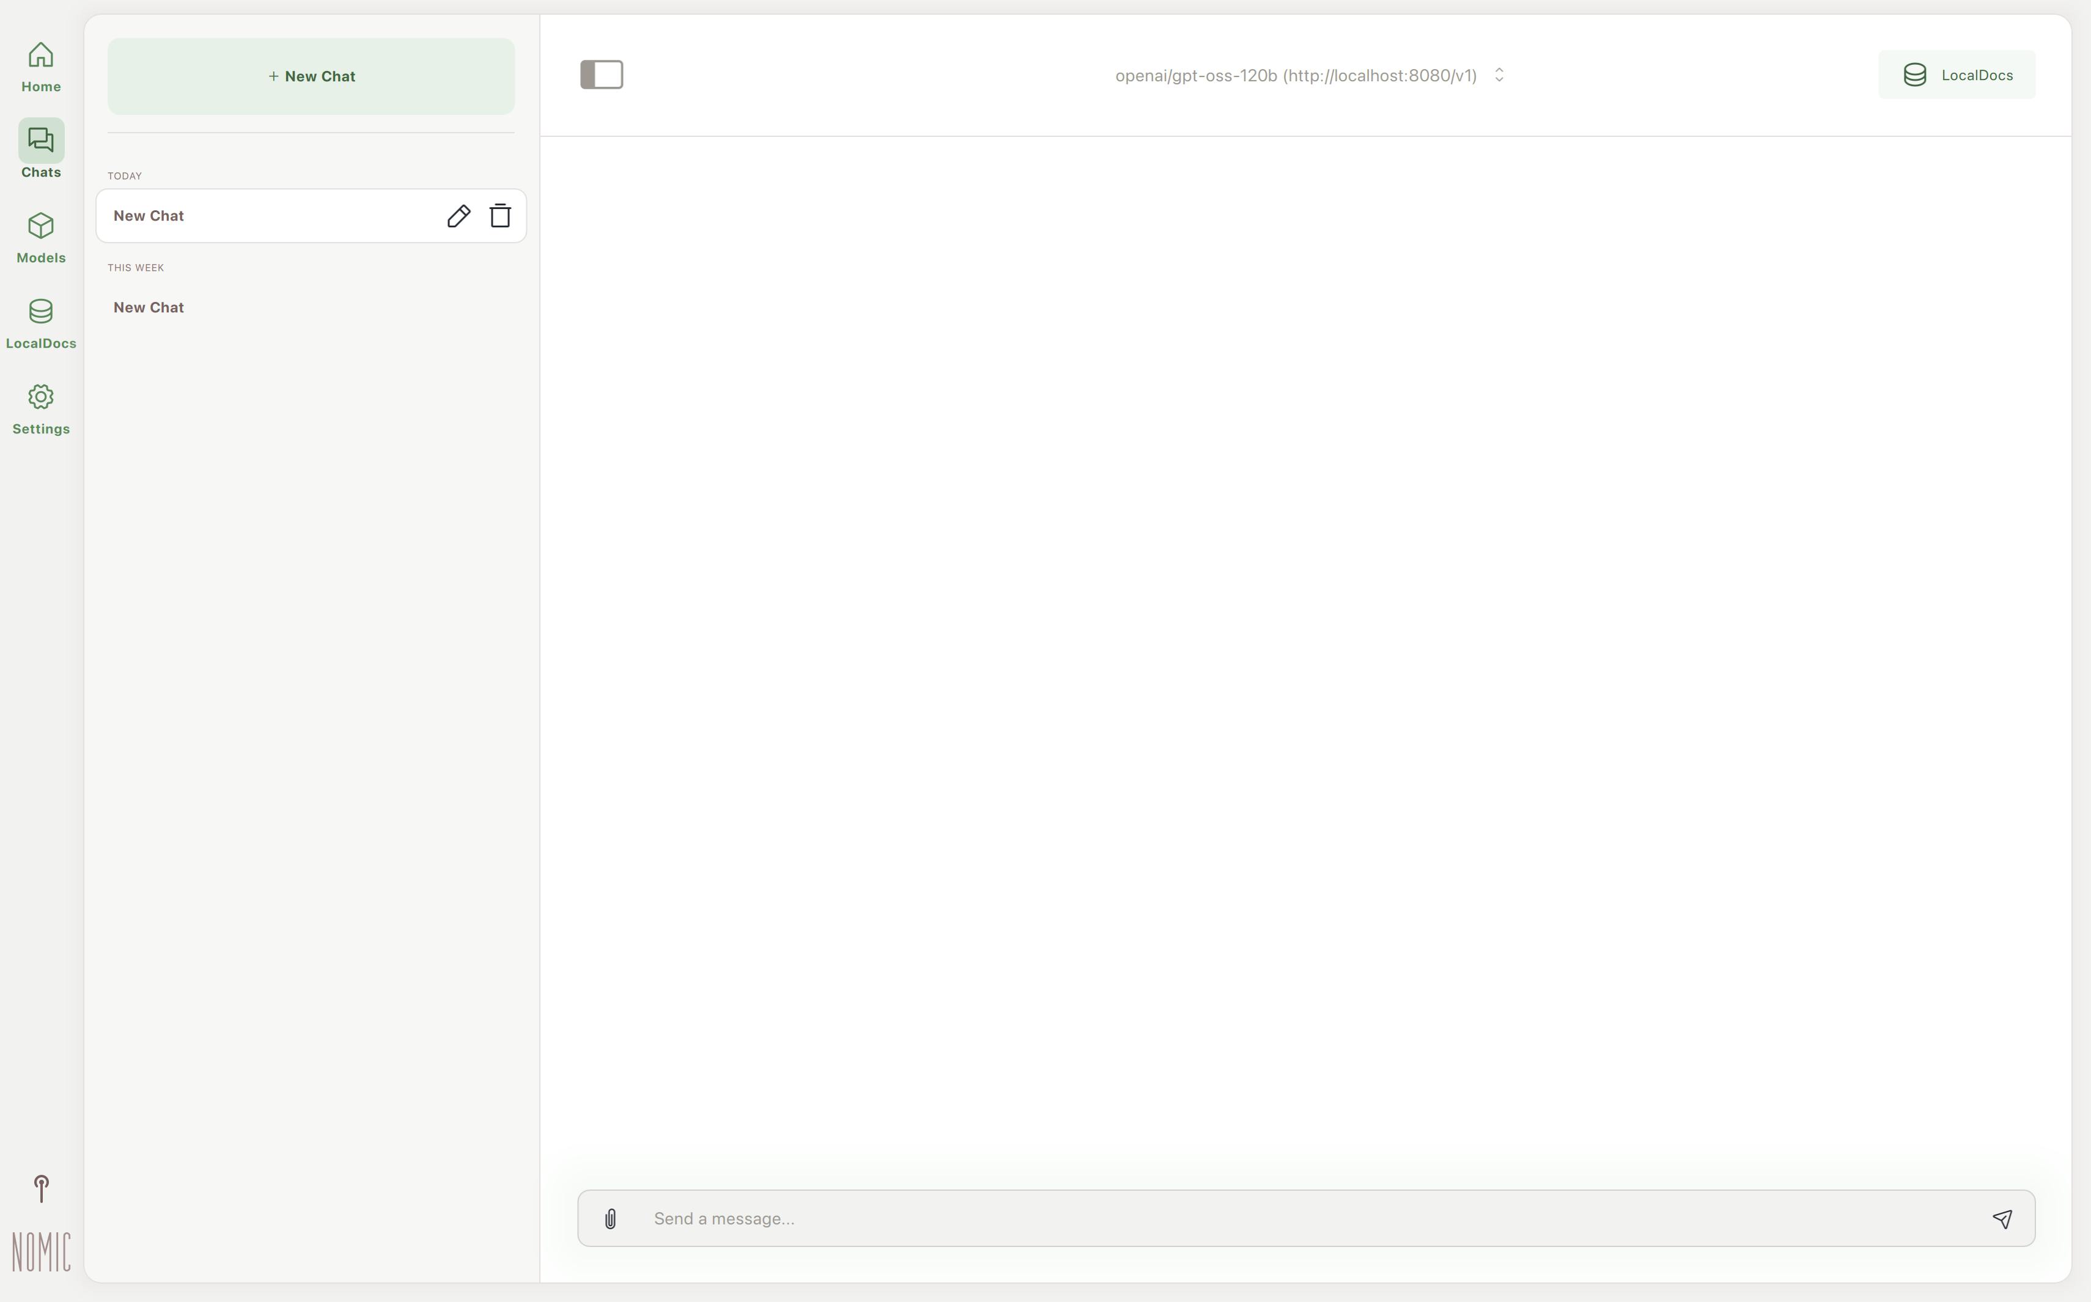The height and width of the screenshot is (1302, 2091).
Task: Click the paperclip attach file icon
Action: tap(611, 1218)
